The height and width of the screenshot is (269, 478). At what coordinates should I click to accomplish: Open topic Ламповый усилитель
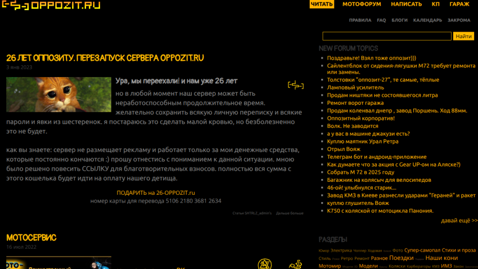click(x=355, y=88)
